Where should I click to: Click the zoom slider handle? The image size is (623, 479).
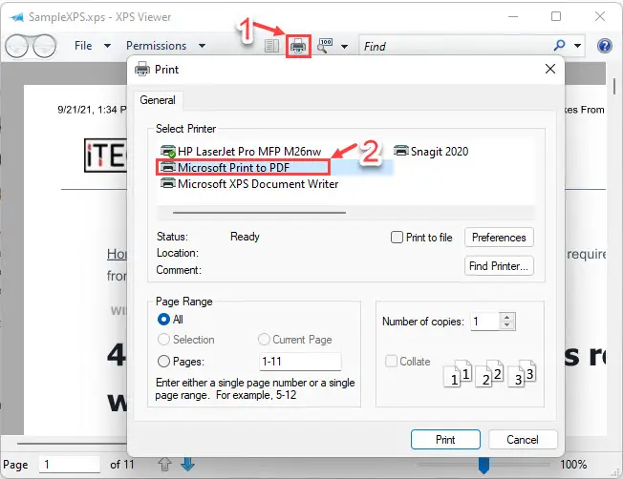pos(483,465)
